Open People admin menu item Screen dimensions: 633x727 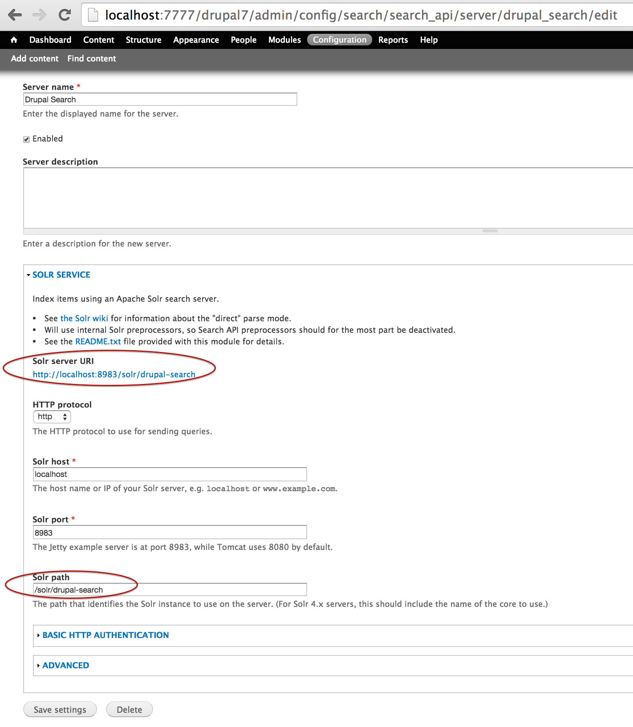tap(243, 40)
